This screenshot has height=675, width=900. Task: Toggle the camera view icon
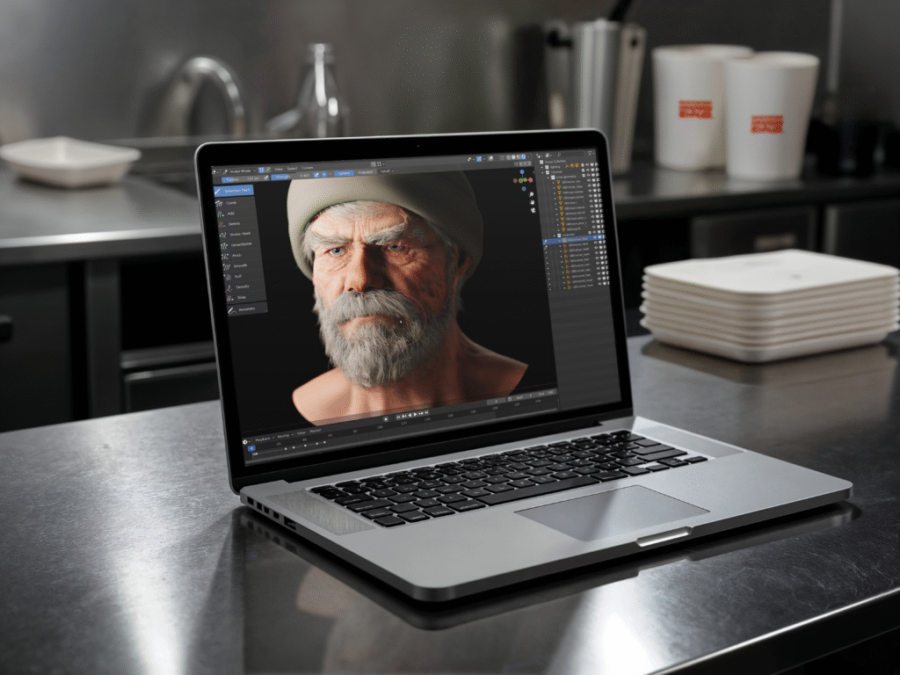[x=533, y=211]
